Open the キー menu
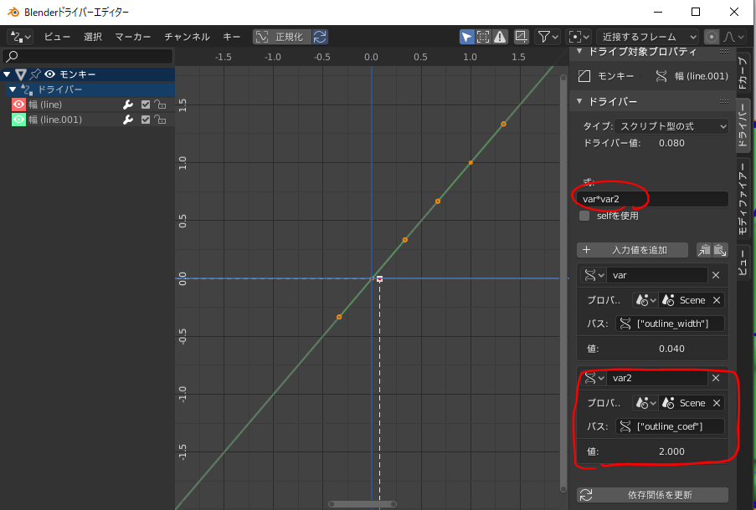 coord(231,37)
